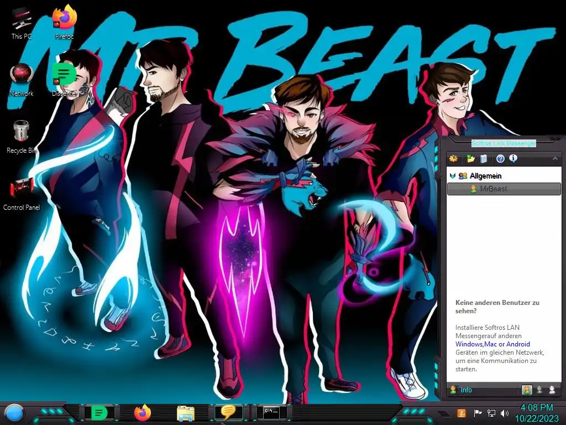The image size is (566, 425).
Task: Open the volume speaker tray icon
Action: pos(505,413)
